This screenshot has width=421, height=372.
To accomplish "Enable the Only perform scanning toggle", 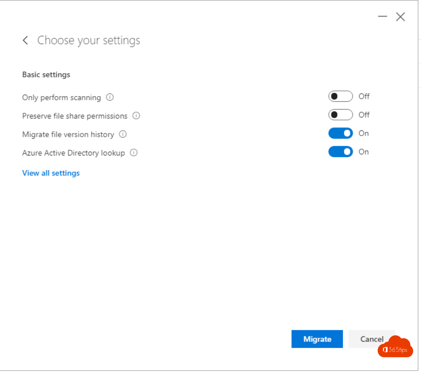I will (341, 96).
